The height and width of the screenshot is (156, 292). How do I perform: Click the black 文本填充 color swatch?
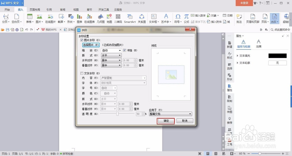pyautogui.click(x=277, y=56)
